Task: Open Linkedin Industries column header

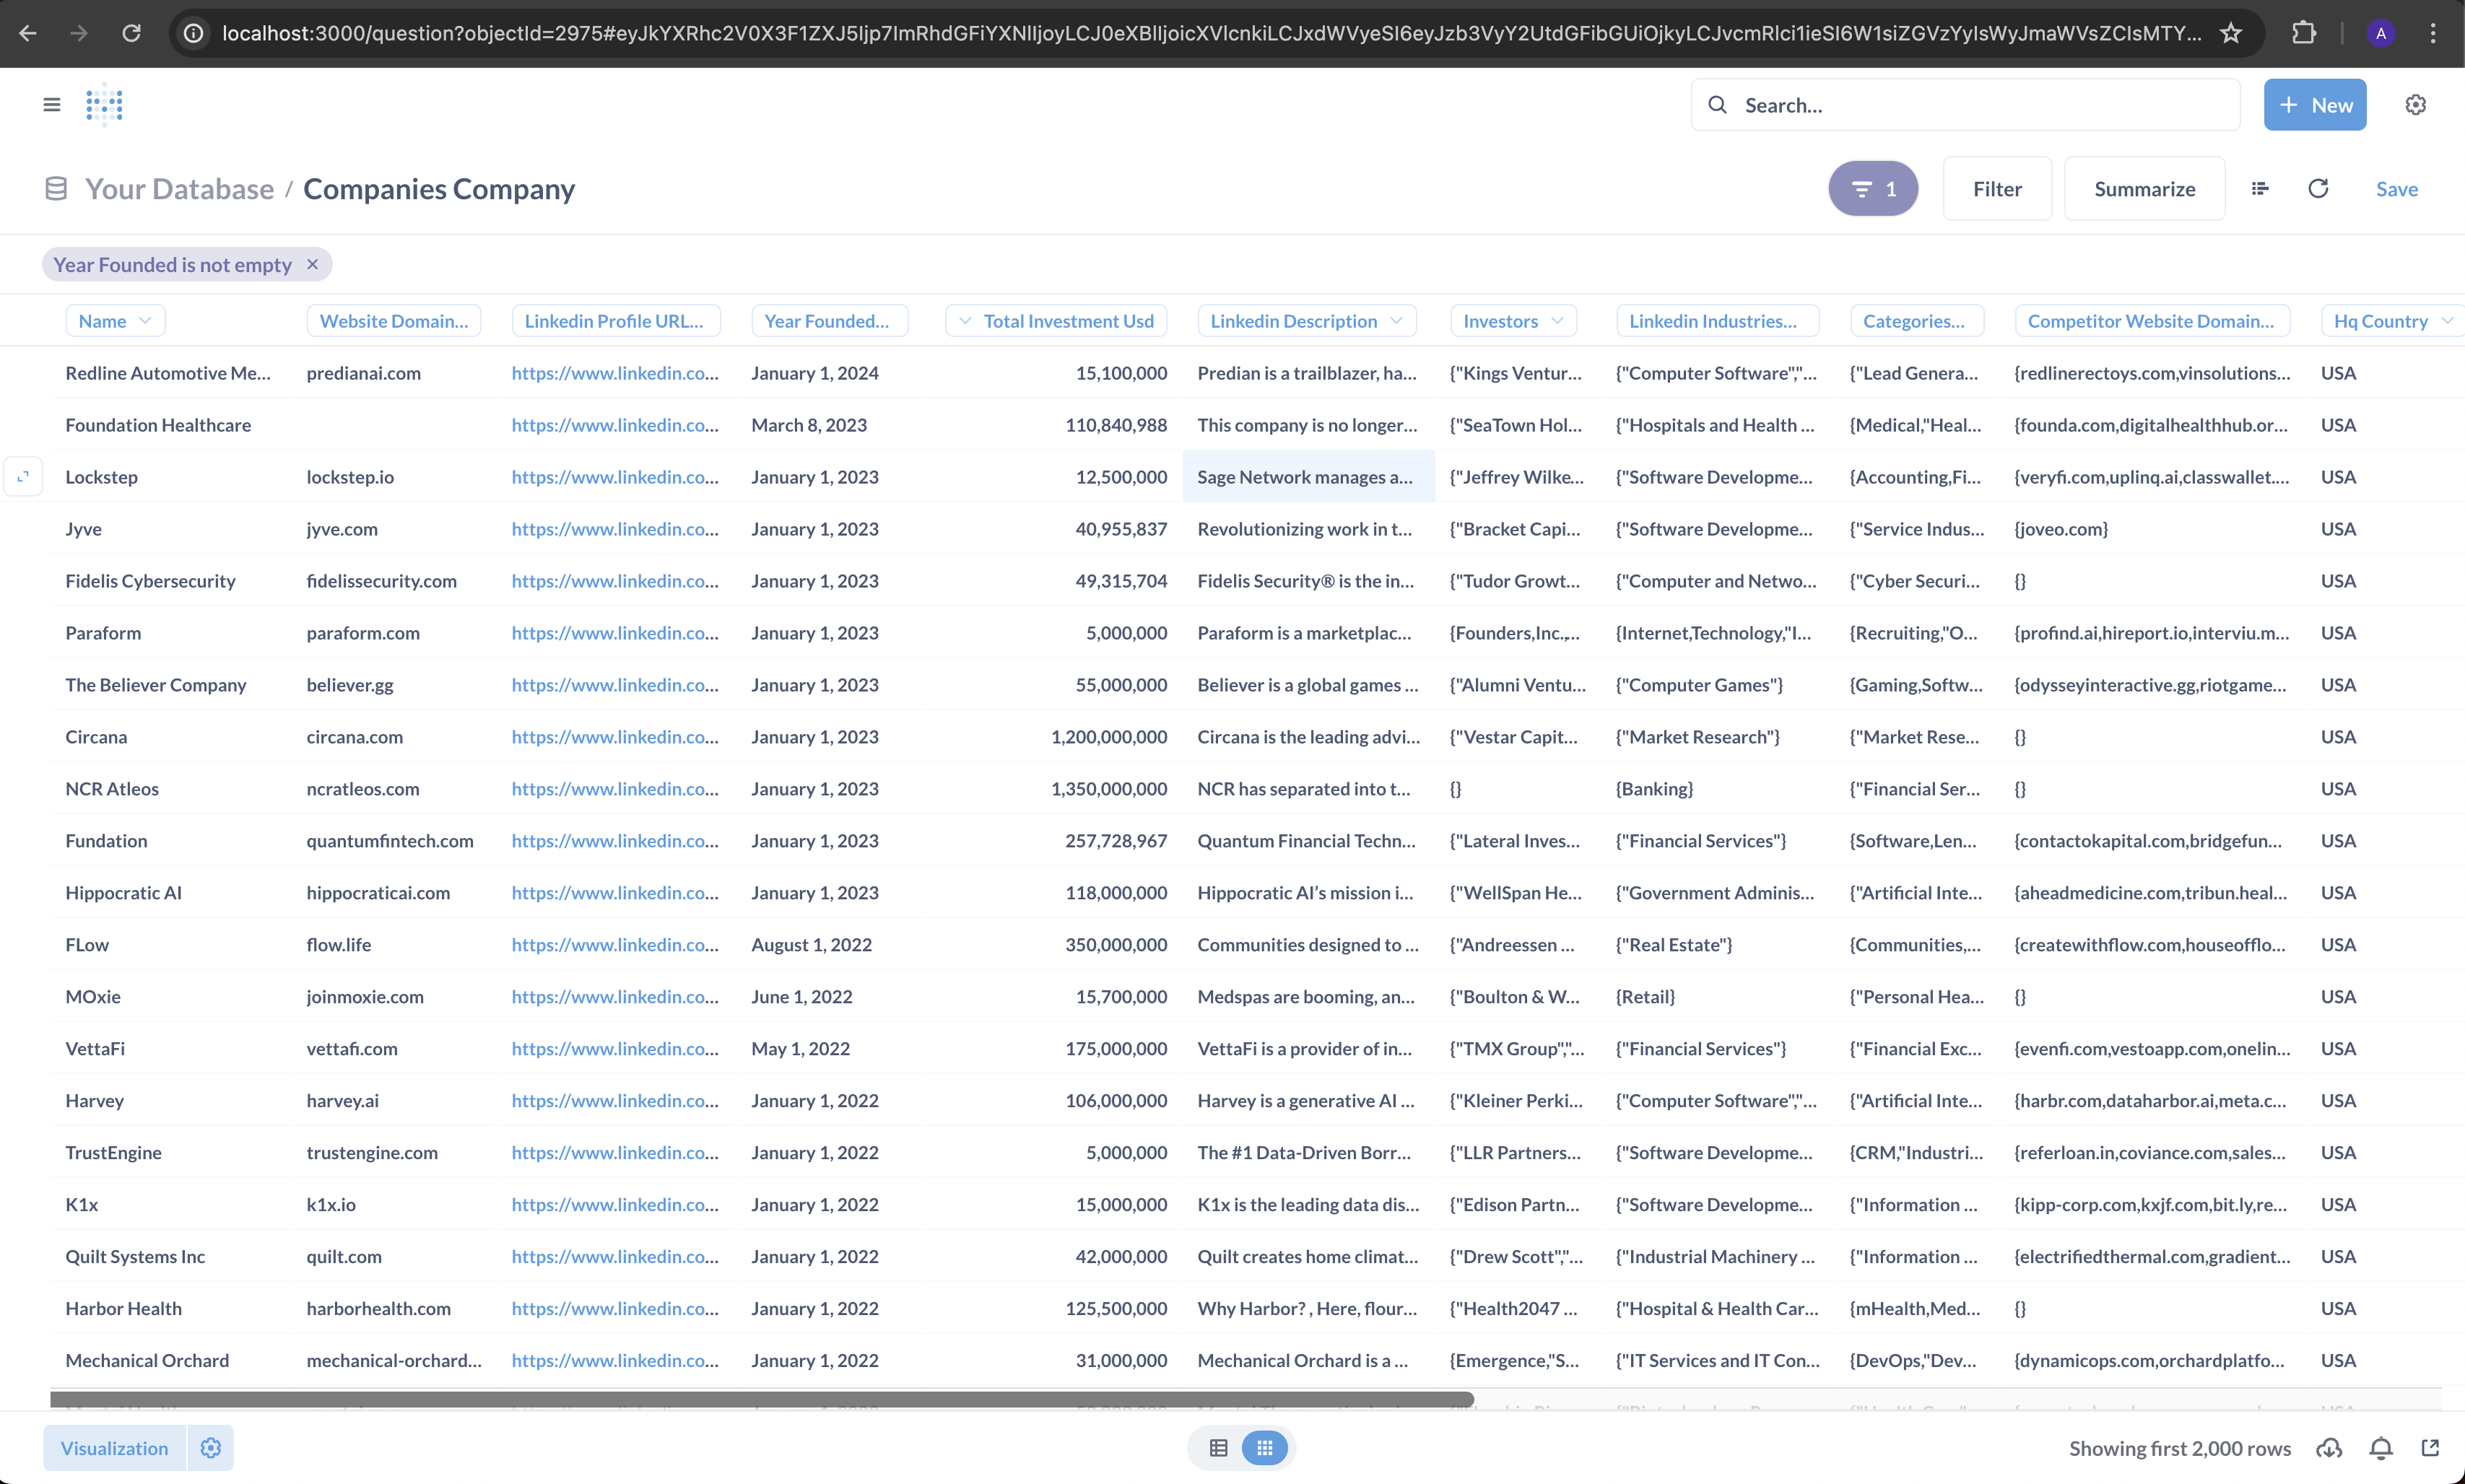Action: pos(1717,321)
